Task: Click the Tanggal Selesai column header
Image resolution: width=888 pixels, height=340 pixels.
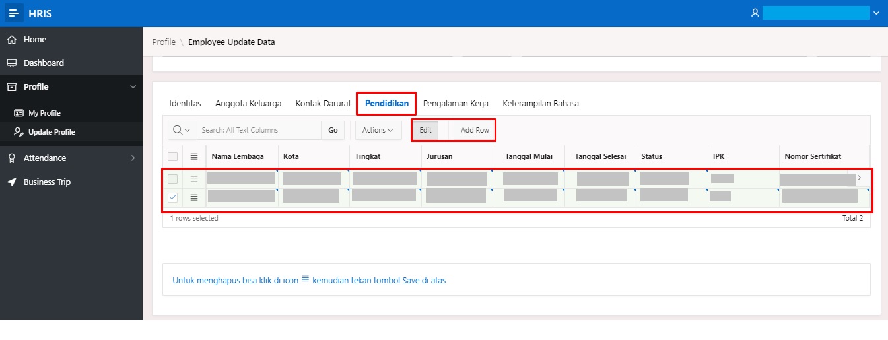Action: pyautogui.click(x=600, y=156)
